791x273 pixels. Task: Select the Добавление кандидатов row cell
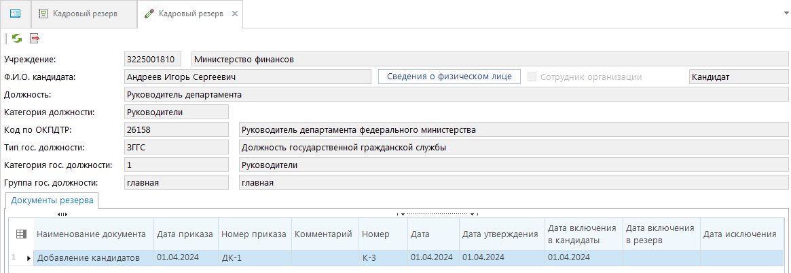pos(88,258)
